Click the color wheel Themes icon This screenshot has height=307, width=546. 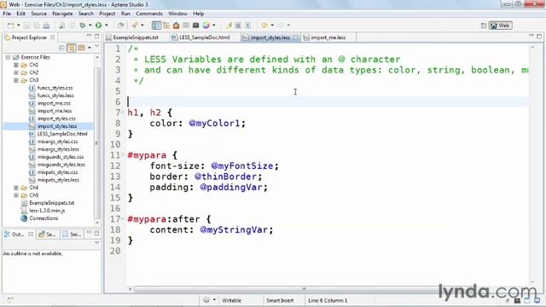coord(206,25)
